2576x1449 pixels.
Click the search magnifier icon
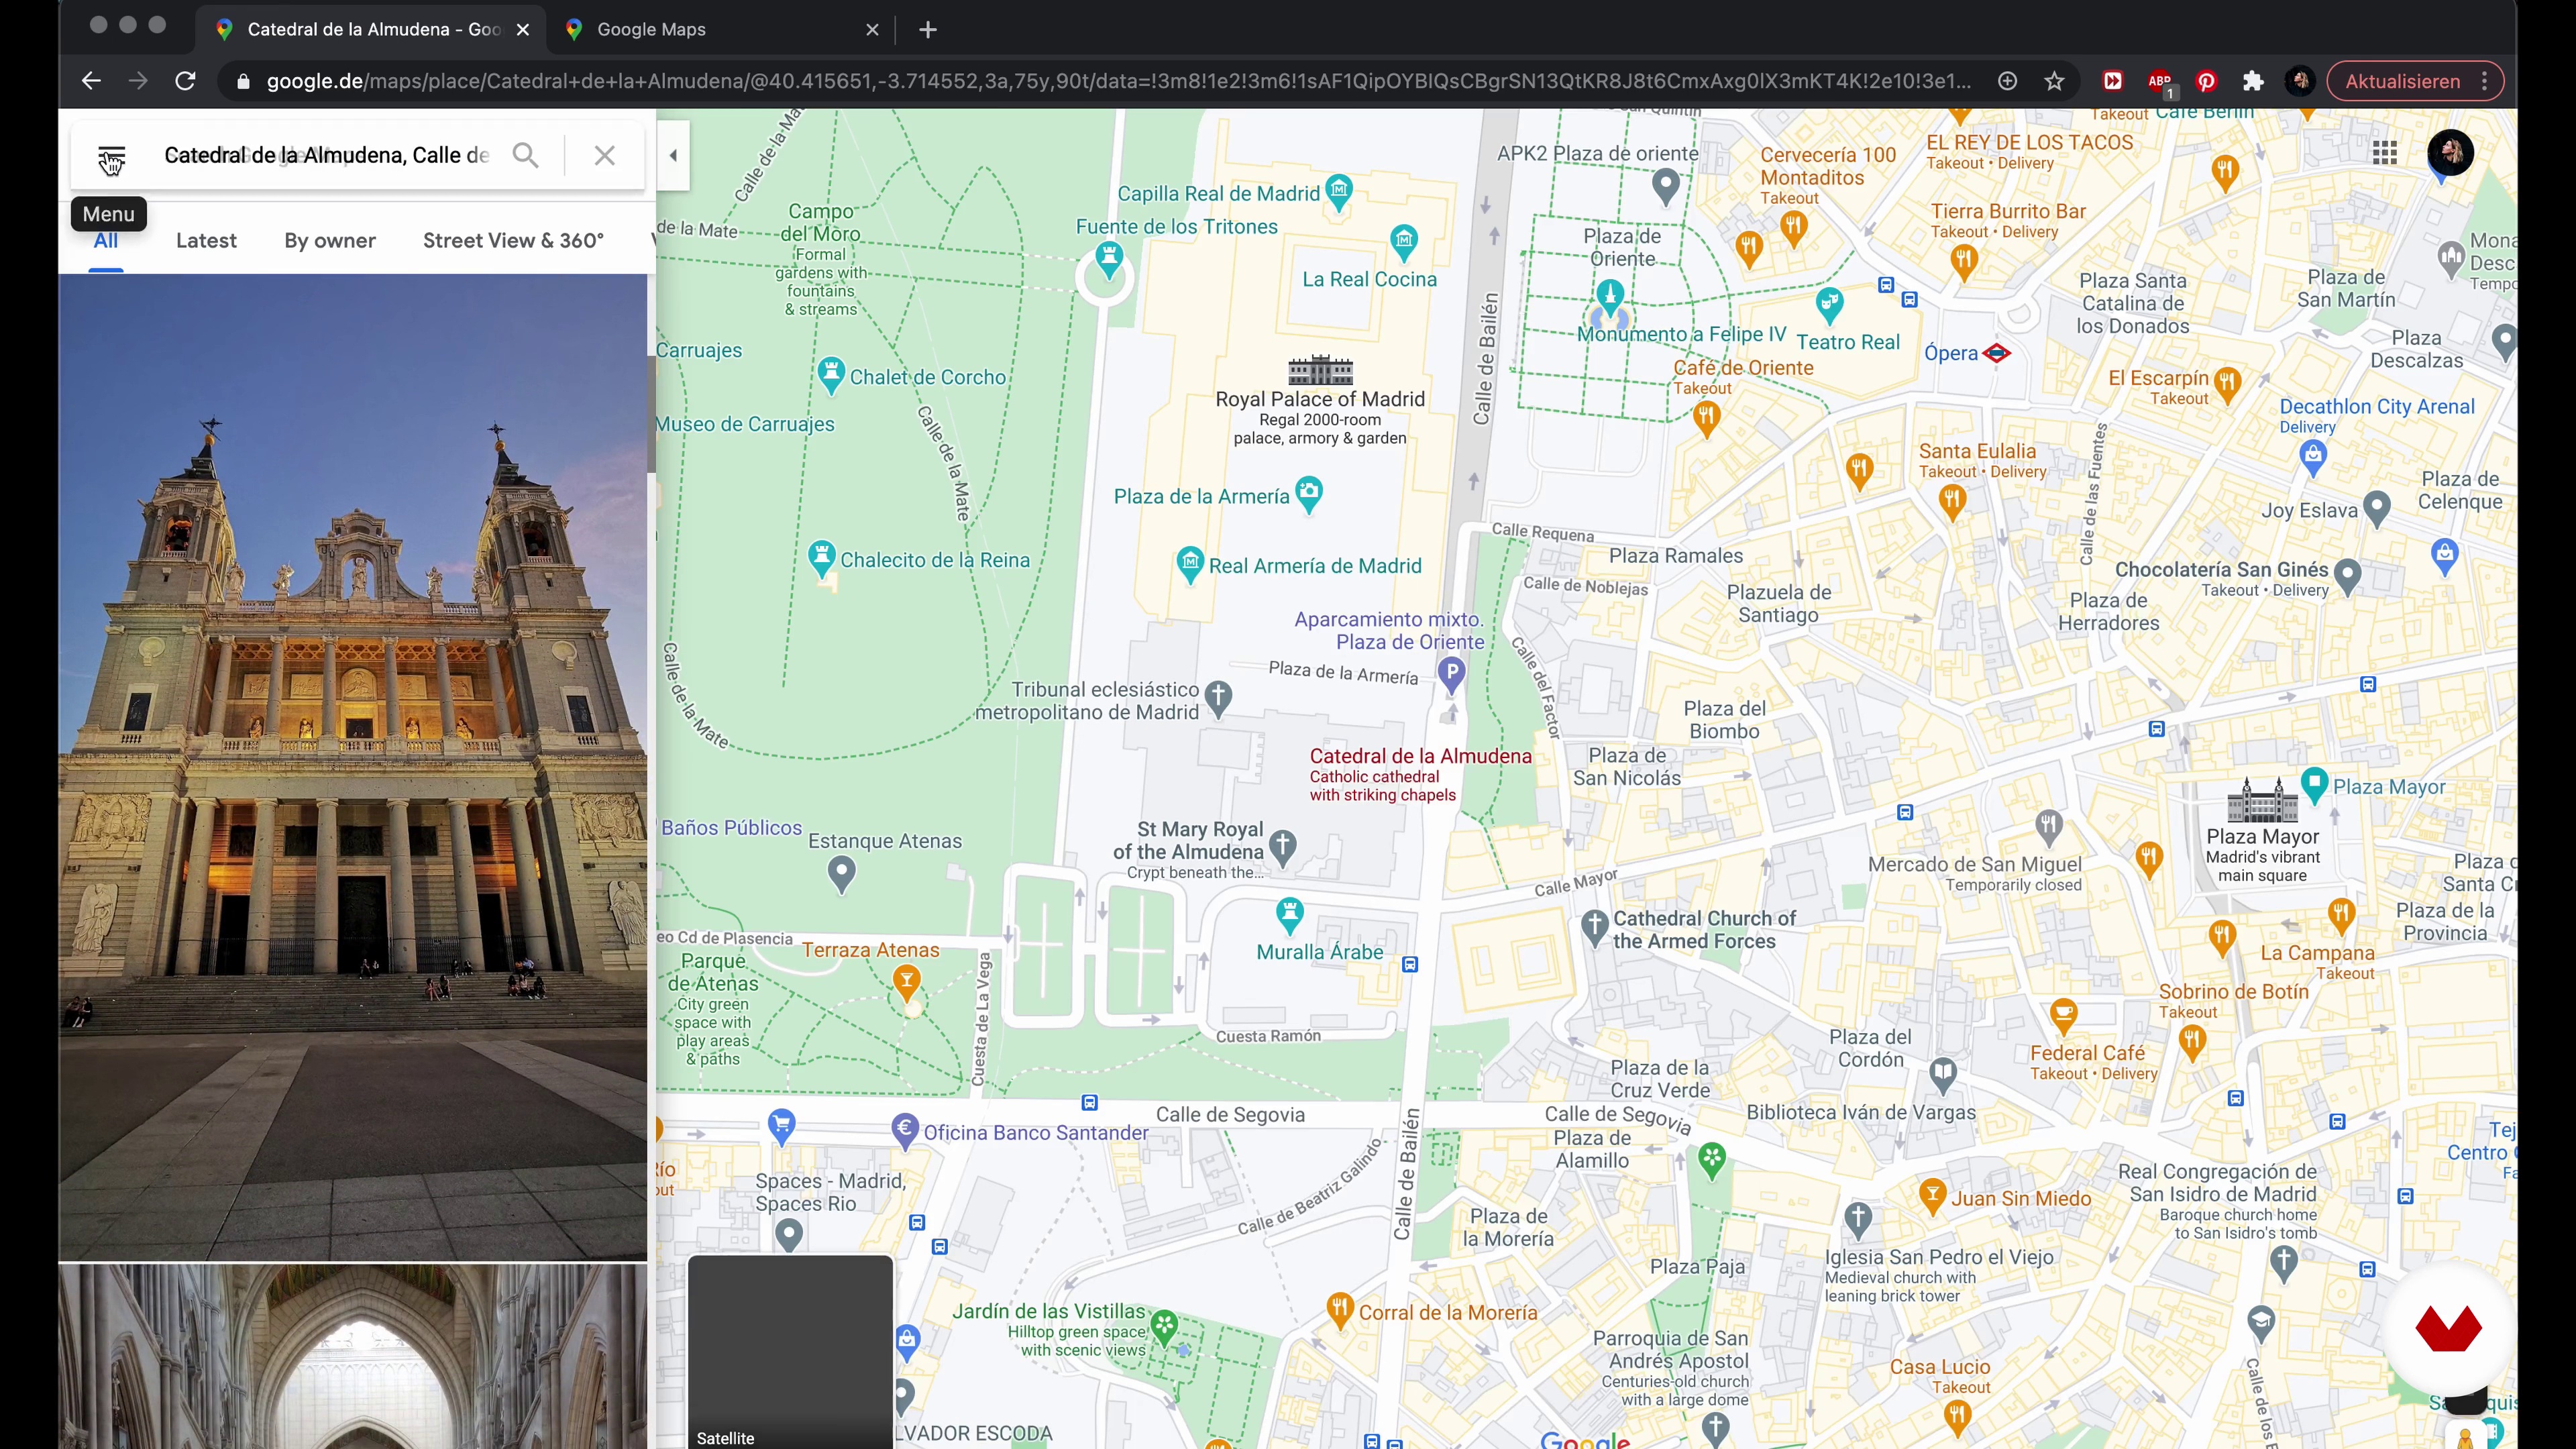coord(526,155)
